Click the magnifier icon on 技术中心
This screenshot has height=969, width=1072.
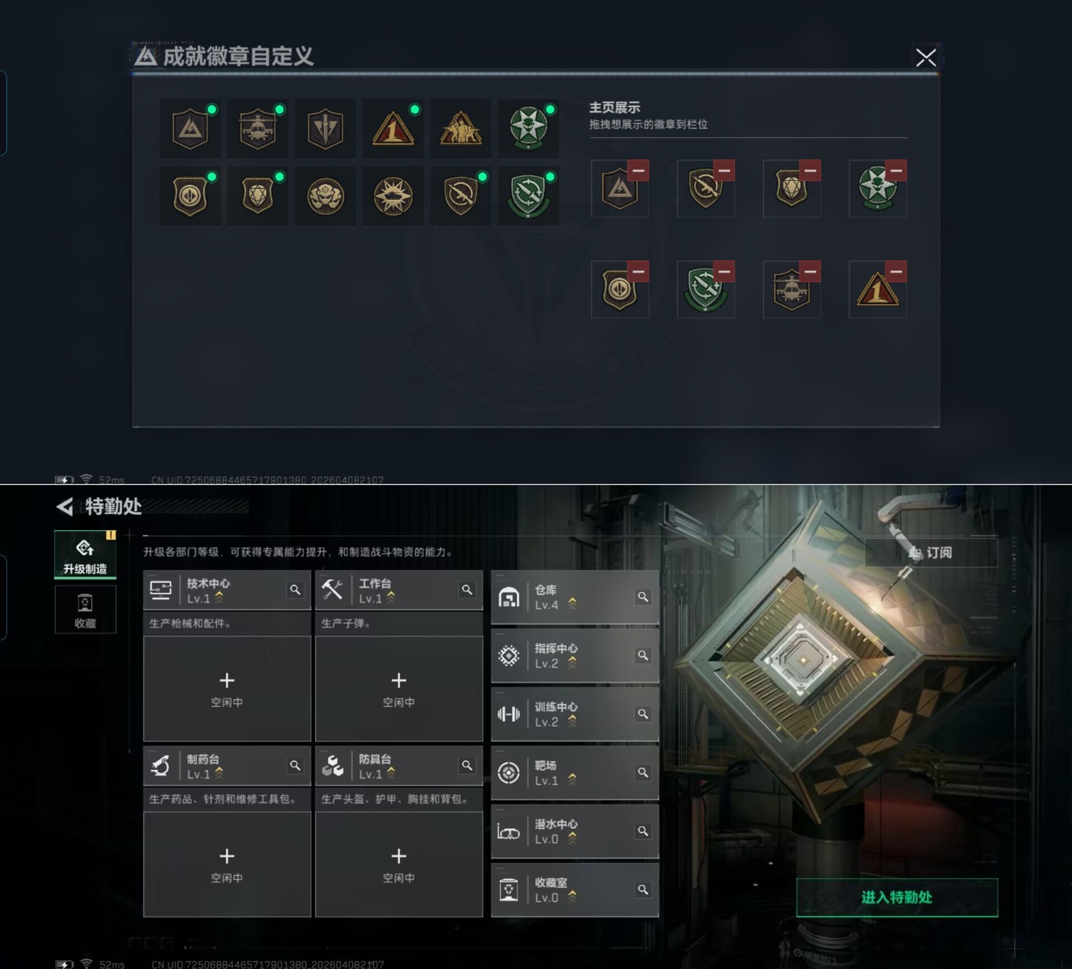(x=295, y=589)
